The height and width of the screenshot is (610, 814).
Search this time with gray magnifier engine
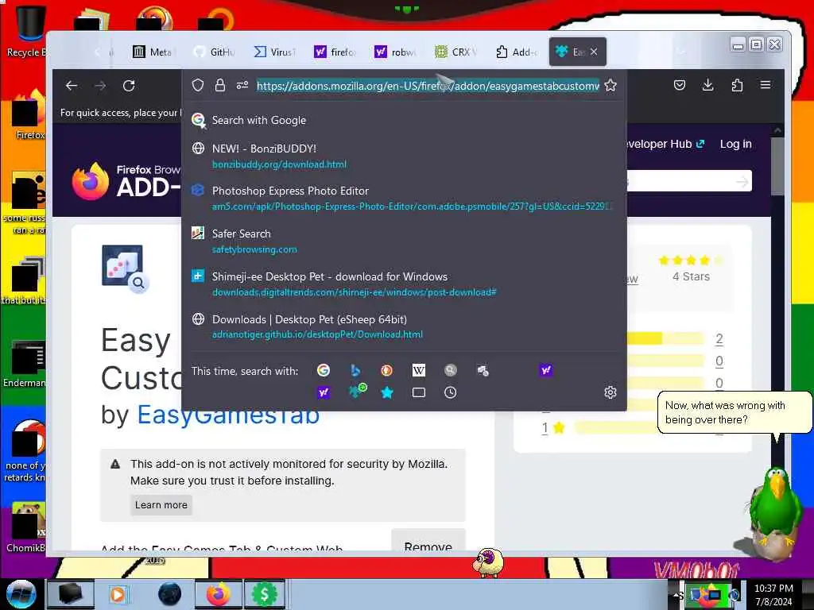[450, 370]
